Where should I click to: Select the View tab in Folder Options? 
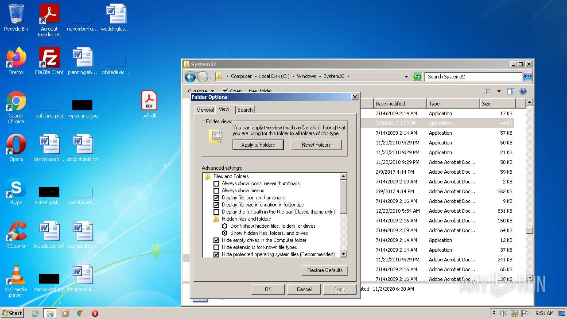point(224,109)
